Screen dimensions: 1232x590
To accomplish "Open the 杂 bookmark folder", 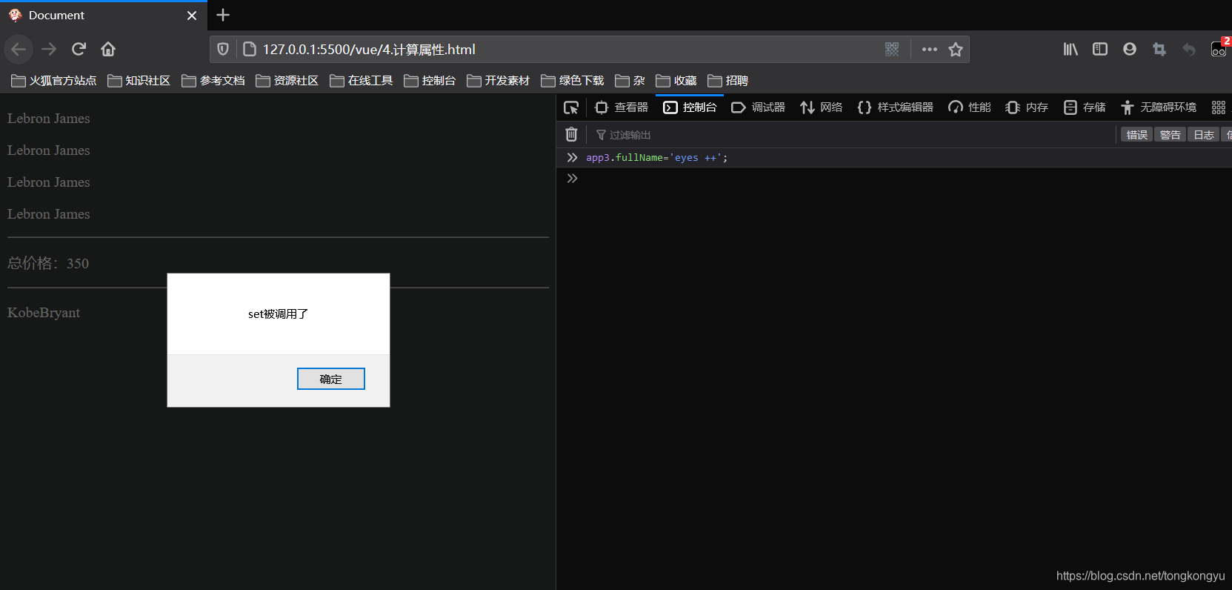I will (630, 81).
